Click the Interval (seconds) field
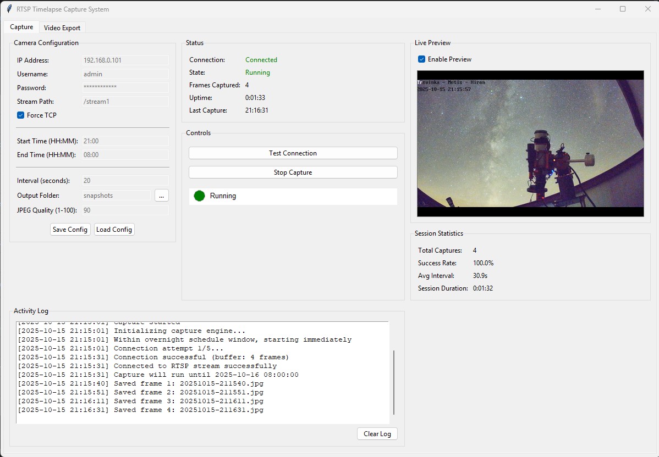The height and width of the screenshot is (457, 659). point(125,180)
